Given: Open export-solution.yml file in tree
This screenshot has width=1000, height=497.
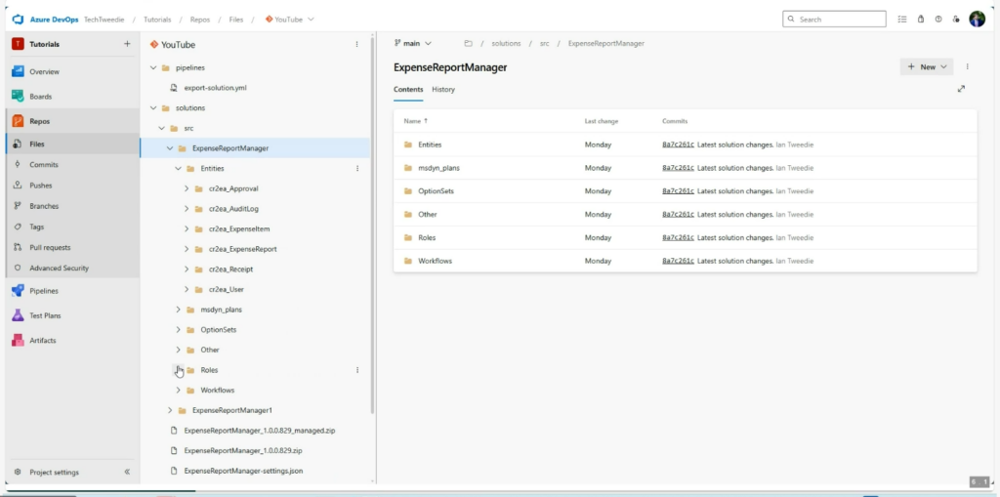Looking at the screenshot, I should coord(215,88).
